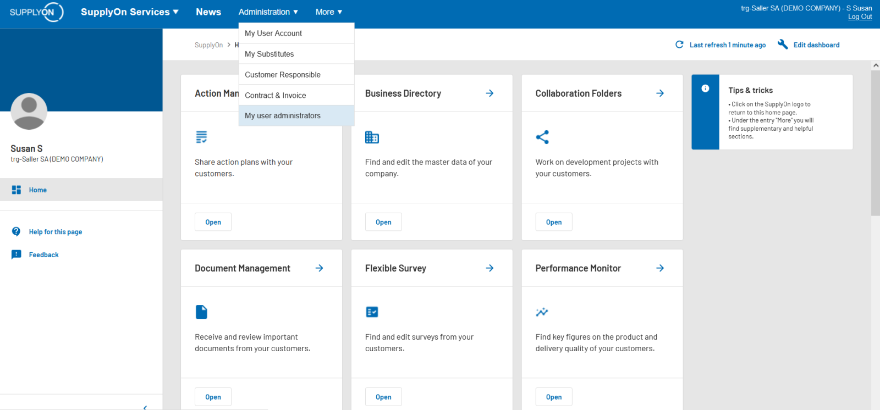Click the Performance Monitor arrow icon
The image size is (880, 410).
(660, 268)
